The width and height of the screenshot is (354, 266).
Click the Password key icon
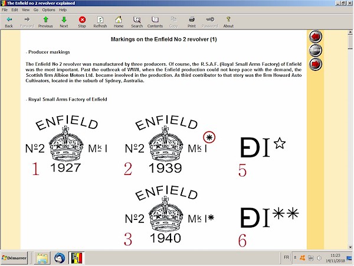(x=210, y=22)
